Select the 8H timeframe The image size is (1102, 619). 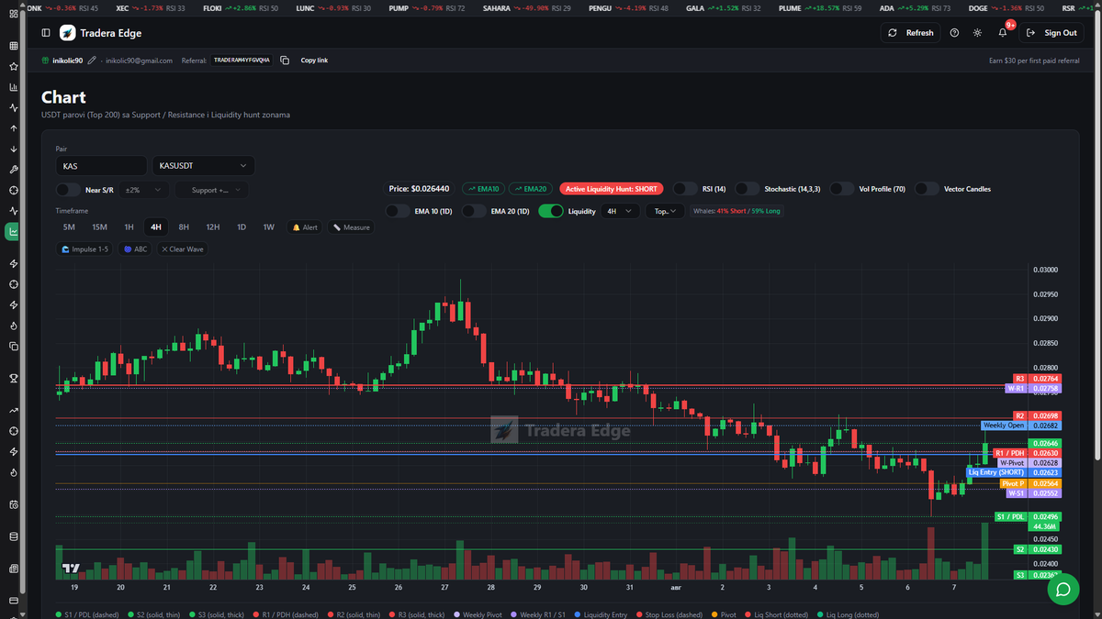point(184,227)
